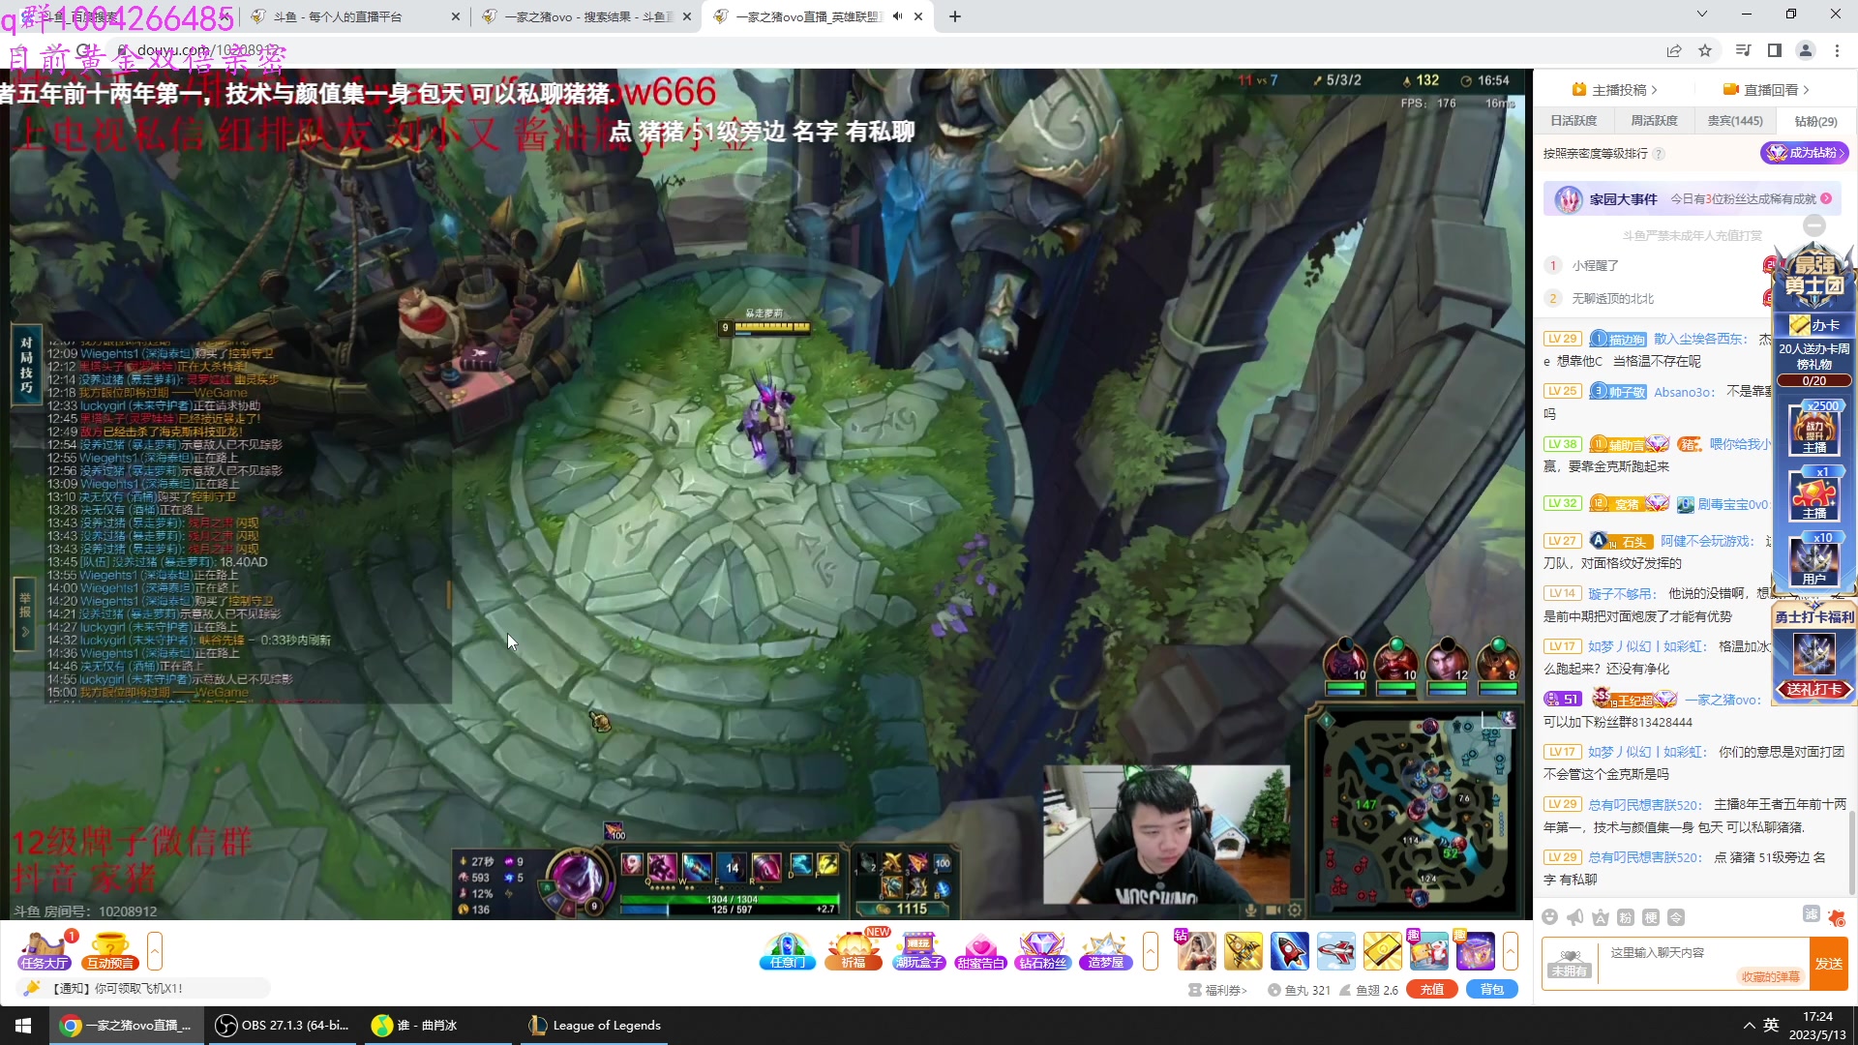Image resolution: width=1858 pixels, height=1045 pixels.
Task: Open the 钻石粉丝 diamond icon
Action: [1042, 951]
